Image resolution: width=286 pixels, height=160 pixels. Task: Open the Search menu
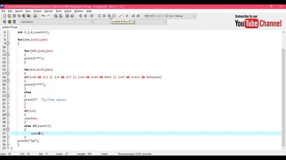tap(19, 11)
